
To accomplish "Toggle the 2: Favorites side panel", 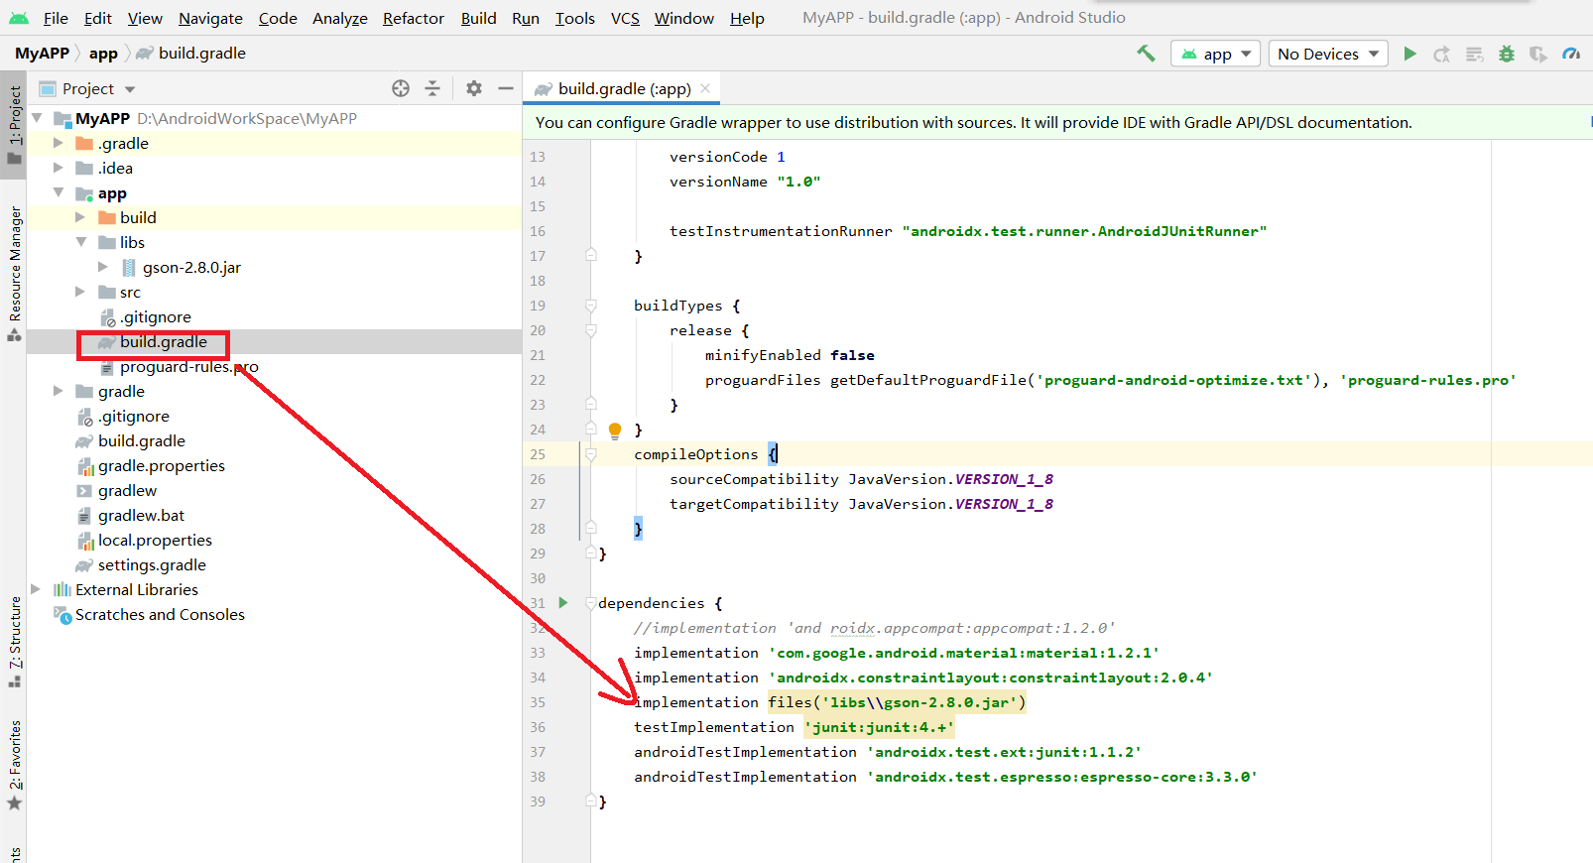I will point(14,766).
